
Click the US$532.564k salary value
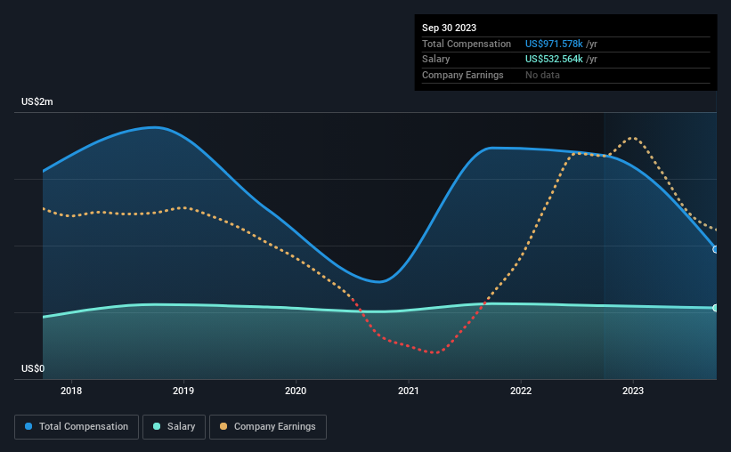point(554,60)
